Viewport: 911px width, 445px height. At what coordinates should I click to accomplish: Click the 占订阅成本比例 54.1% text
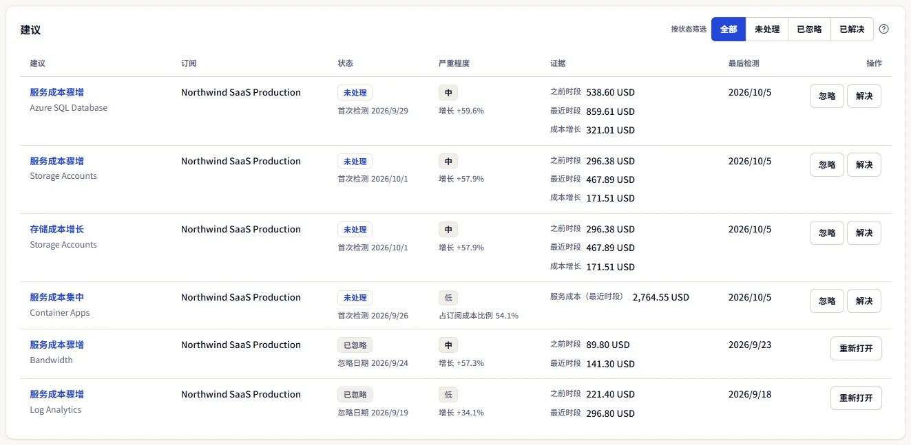479,316
